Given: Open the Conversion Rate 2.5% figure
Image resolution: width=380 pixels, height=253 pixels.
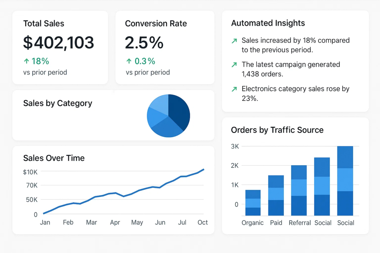Looking at the screenshot, I should coord(144,43).
